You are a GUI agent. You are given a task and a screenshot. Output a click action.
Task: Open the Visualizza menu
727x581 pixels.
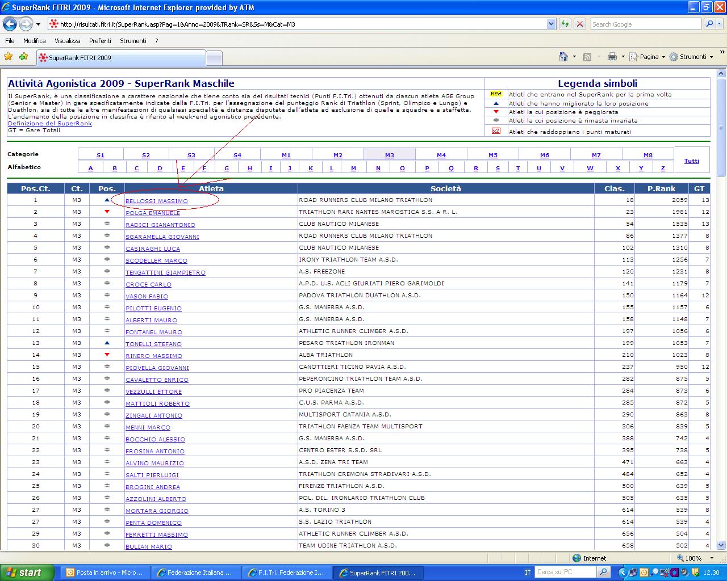[x=68, y=41]
